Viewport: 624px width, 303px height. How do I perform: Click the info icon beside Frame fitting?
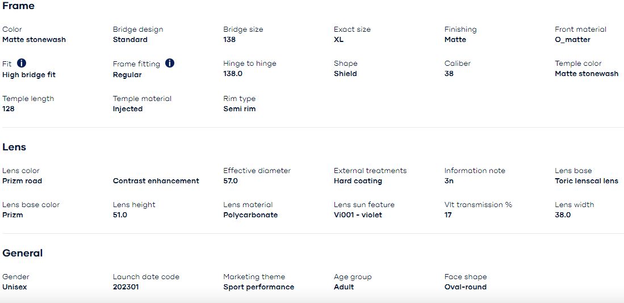pyautogui.click(x=170, y=63)
